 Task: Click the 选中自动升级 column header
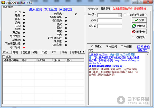(12, 60)
